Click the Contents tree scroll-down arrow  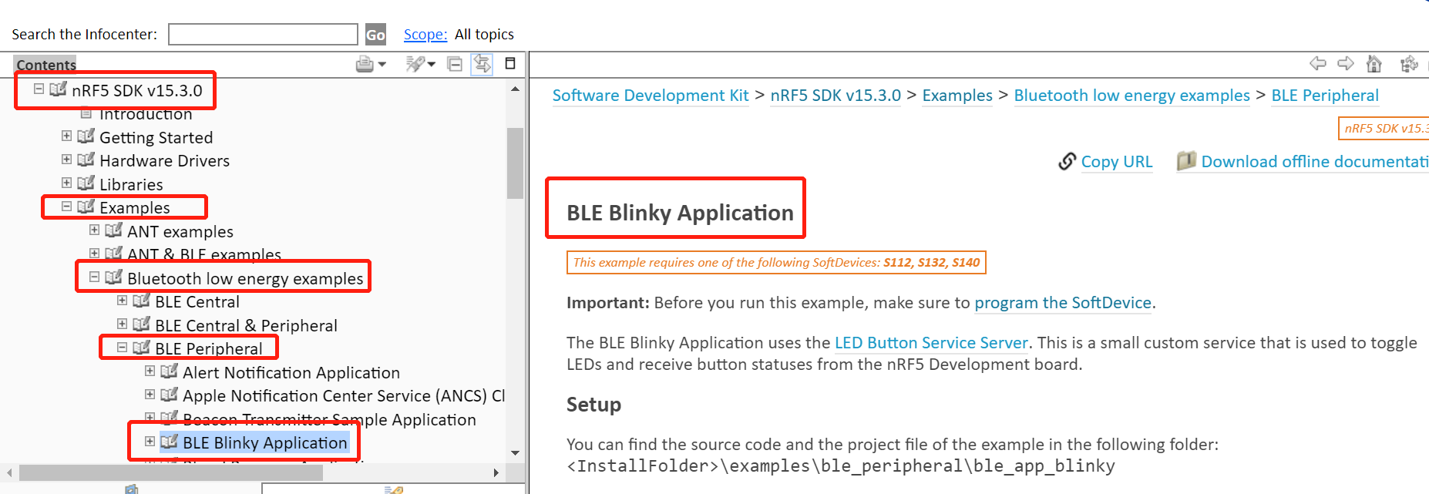point(515,453)
